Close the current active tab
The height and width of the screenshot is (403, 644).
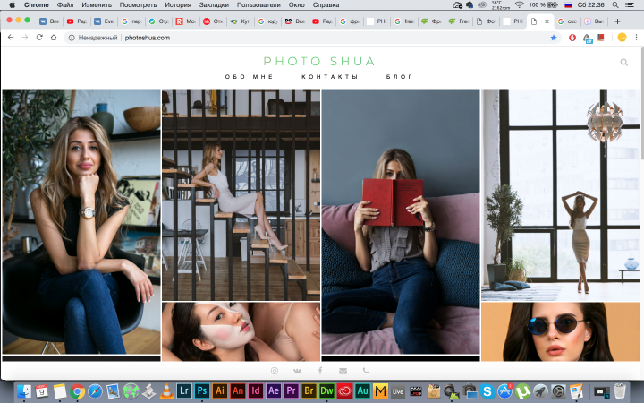pos(547,21)
